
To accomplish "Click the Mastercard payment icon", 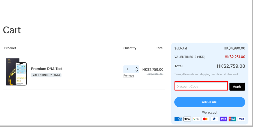I will coord(205,119).
